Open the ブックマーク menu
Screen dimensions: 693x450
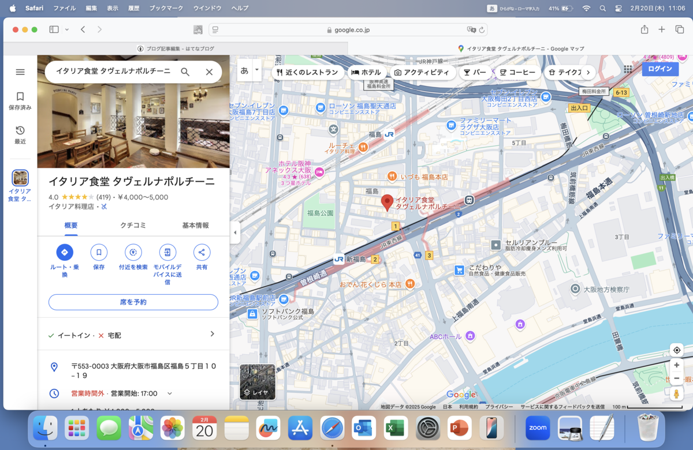(x=166, y=8)
